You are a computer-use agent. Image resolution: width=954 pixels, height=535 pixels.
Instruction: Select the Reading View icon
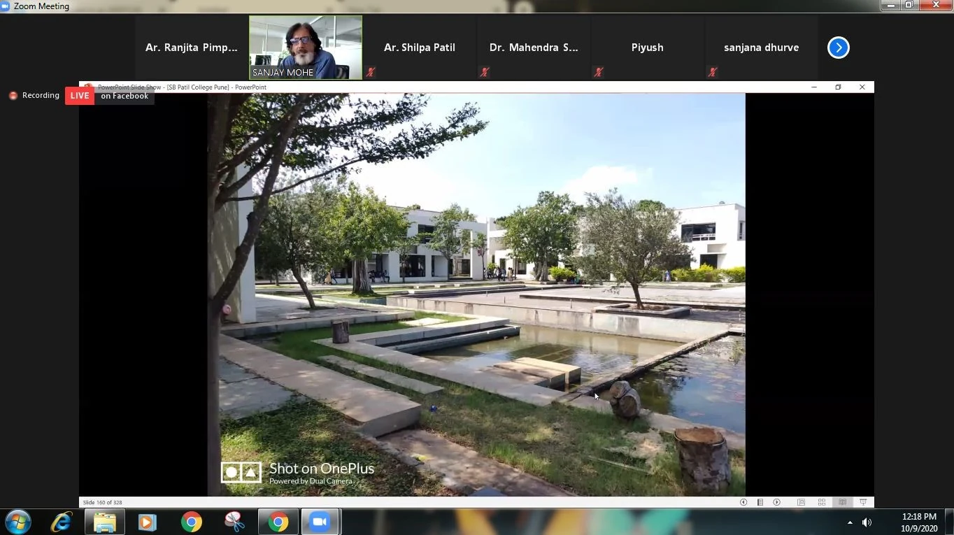click(843, 502)
